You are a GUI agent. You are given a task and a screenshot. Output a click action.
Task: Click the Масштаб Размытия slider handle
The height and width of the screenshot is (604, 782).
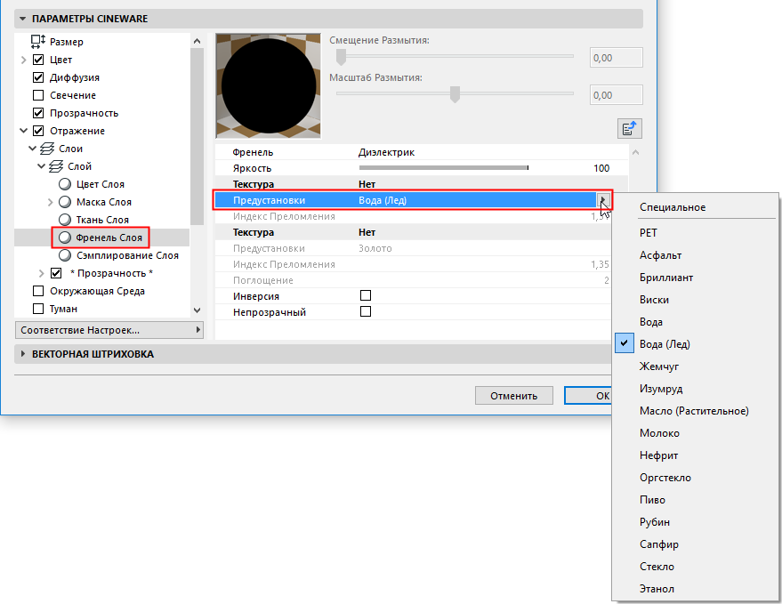click(455, 93)
